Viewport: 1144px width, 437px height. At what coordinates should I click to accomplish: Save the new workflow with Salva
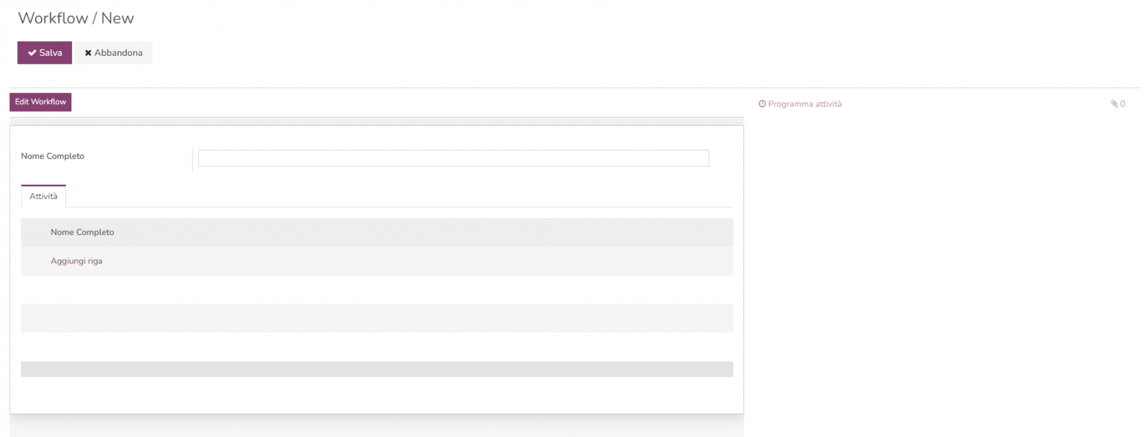pyautogui.click(x=45, y=53)
